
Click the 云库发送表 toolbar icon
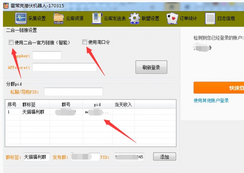(96, 18)
